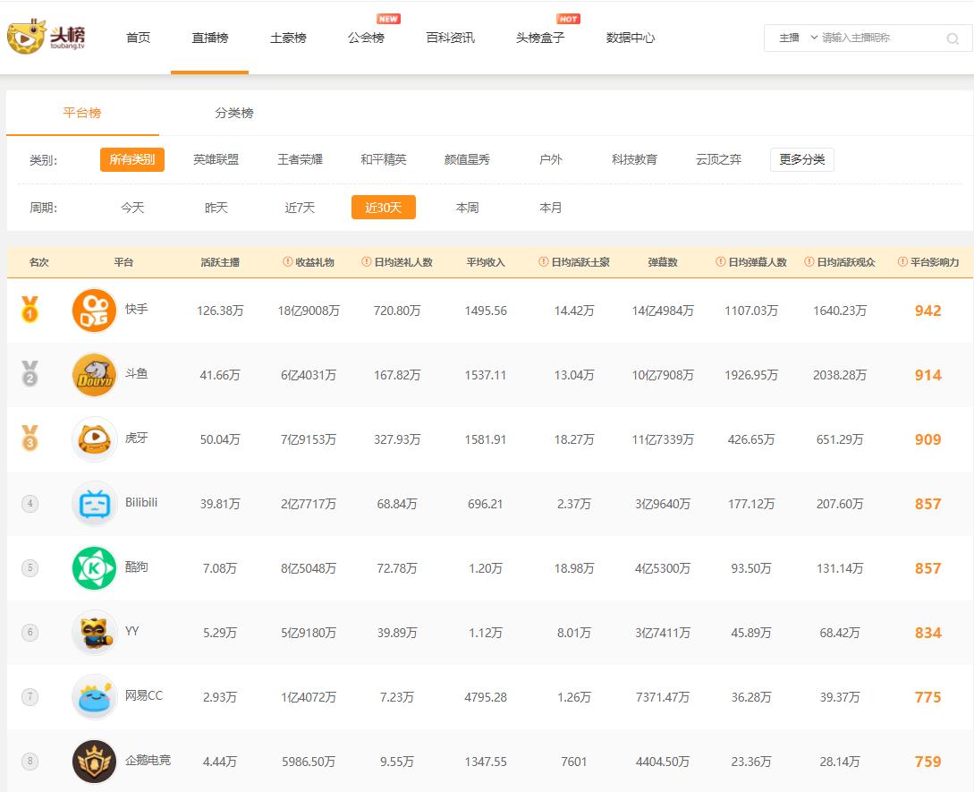Select the Huya platform logo
This screenshot has height=792, width=974.
click(x=94, y=439)
